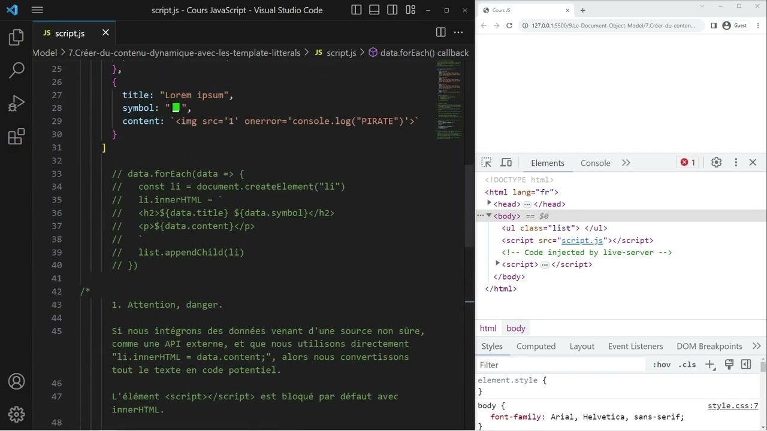The width and height of the screenshot is (767, 431).
Task: Switch to the Elements DevTools tab
Action: point(548,163)
